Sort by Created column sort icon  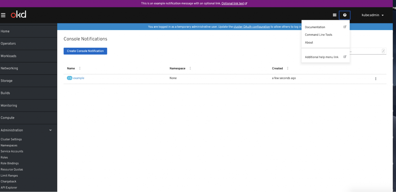click(287, 68)
